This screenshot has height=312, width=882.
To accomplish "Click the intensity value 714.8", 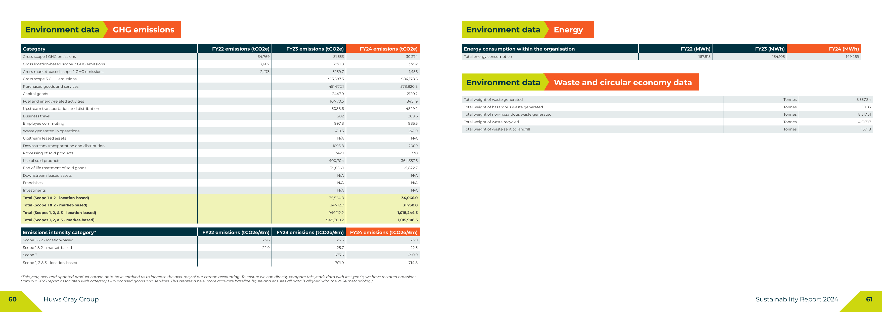I will [413, 263].
